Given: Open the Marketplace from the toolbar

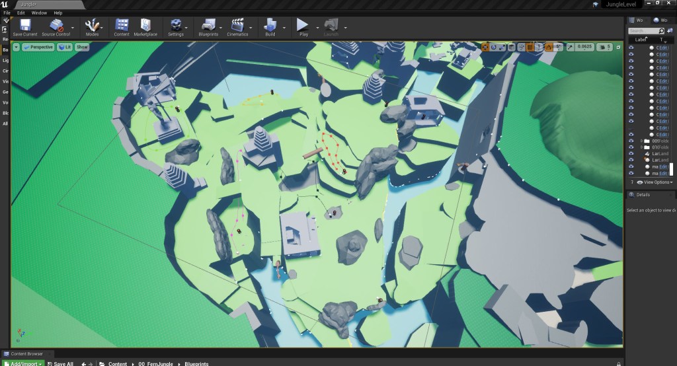Looking at the screenshot, I should (145, 27).
